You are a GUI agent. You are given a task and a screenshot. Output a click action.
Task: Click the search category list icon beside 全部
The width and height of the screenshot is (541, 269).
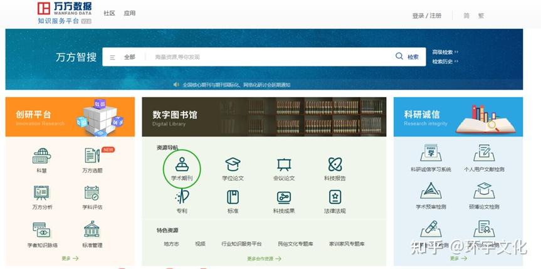112,57
